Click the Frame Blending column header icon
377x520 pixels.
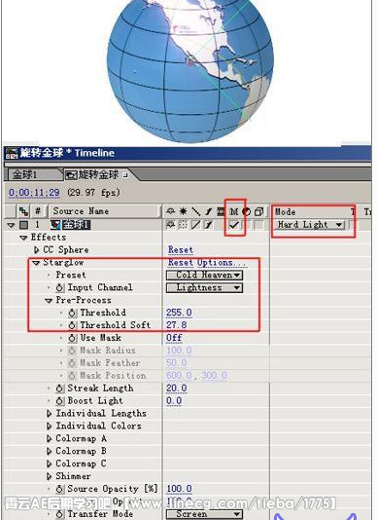221,211
